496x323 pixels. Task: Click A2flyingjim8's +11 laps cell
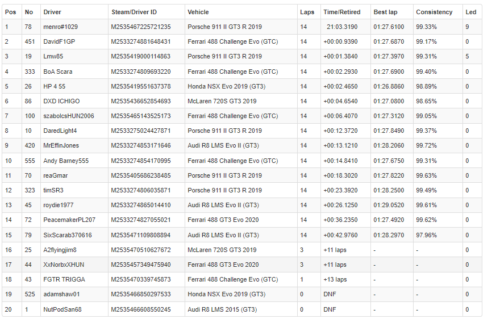[x=335, y=250]
